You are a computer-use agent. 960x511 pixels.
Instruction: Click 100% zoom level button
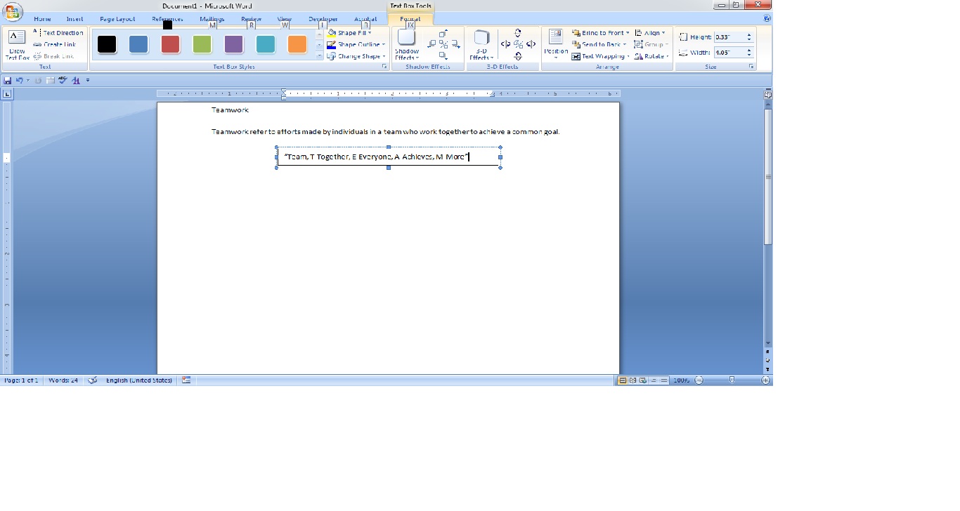tap(681, 380)
